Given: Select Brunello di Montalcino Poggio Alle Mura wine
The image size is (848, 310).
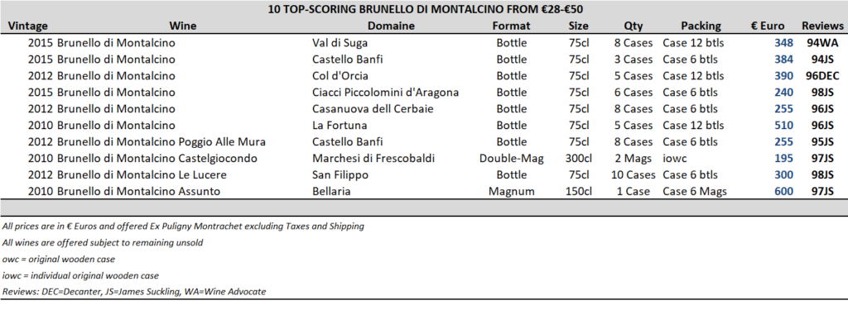Looking at the screenshot, I should [161, 142].
